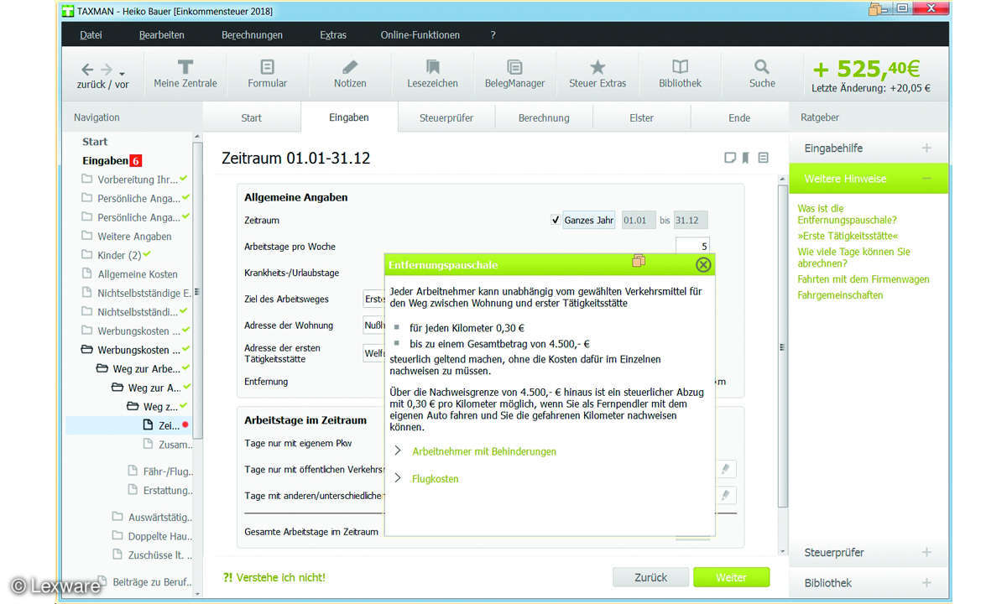Switch to the Start tab
This screenshot has width=1007, height=604.
(x=252, y=118)
